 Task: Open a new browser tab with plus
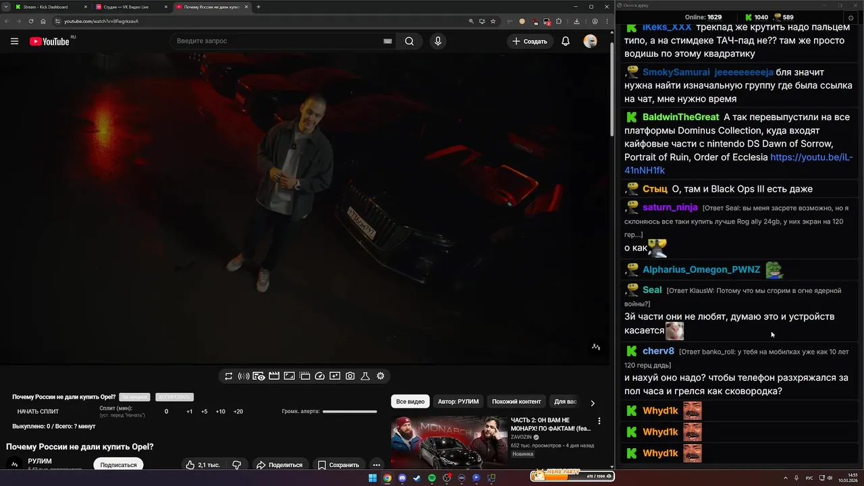[x=259, y=7]
